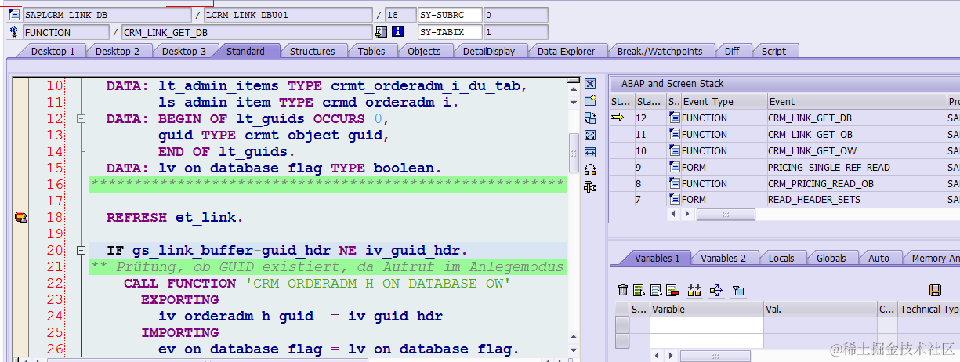
Task: Click the display object icon next to CRM_LINK_GET_DB
Action: coord(382,32)
